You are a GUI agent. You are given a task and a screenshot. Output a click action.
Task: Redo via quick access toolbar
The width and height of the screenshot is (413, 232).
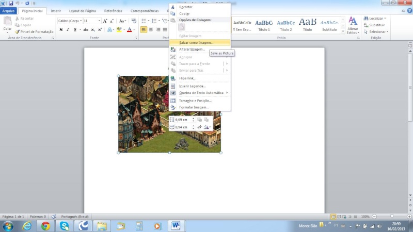click(x=27, y=4)
